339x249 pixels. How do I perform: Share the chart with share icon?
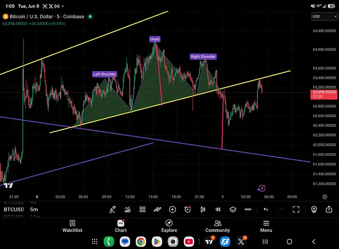pos(329,209)
